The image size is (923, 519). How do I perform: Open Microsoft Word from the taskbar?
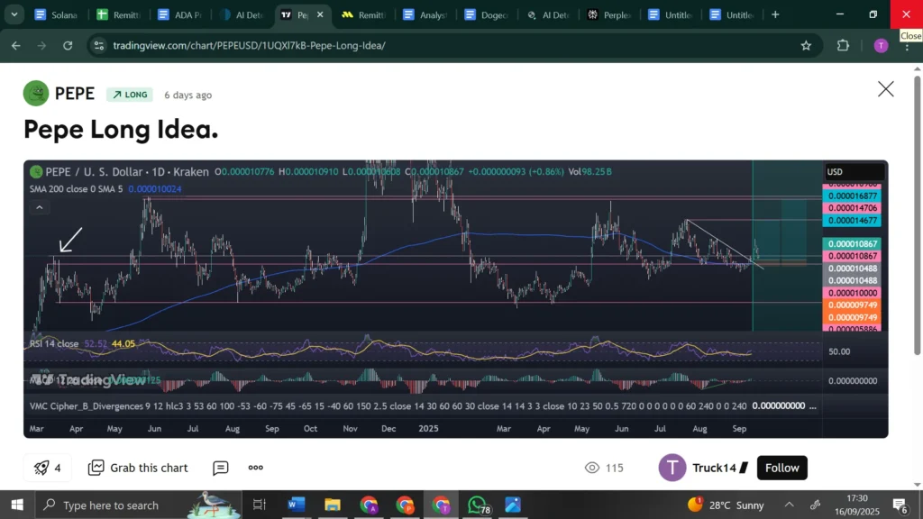[x=296, y=505]
